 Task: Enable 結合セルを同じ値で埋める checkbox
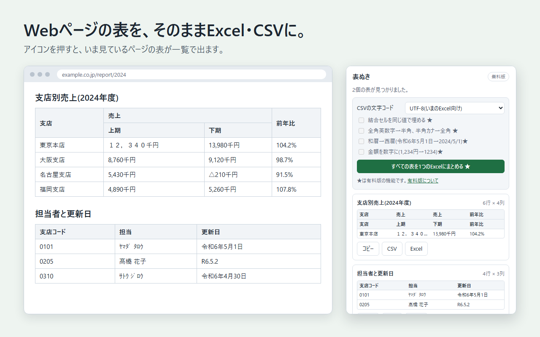(x=361, y=120)
